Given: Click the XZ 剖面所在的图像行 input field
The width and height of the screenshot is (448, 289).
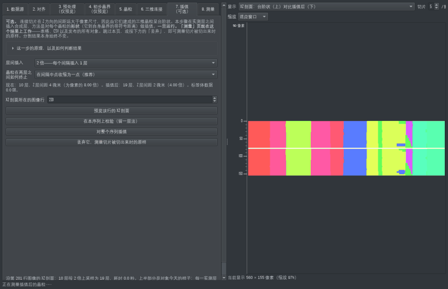Looking at the screenshot, I should pos(130,100).
